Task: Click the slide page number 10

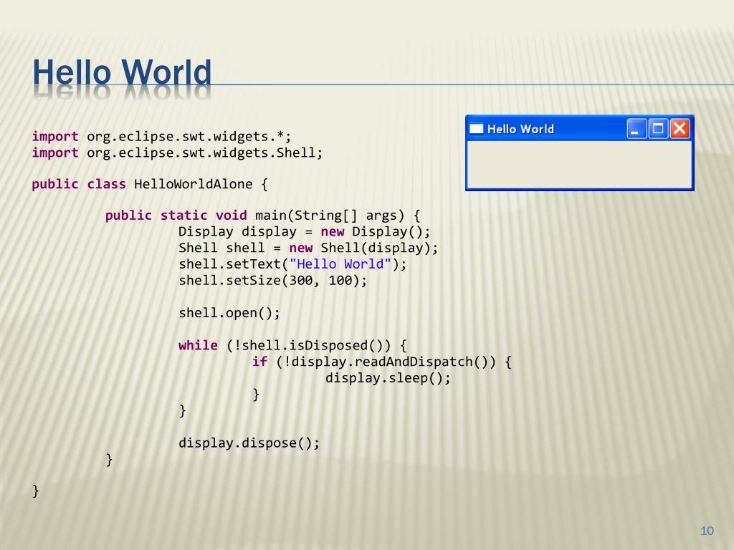Action: 707,531
